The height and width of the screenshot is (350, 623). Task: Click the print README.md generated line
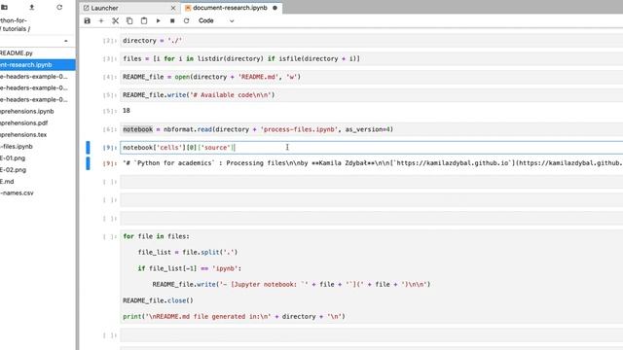click(234, 317)
